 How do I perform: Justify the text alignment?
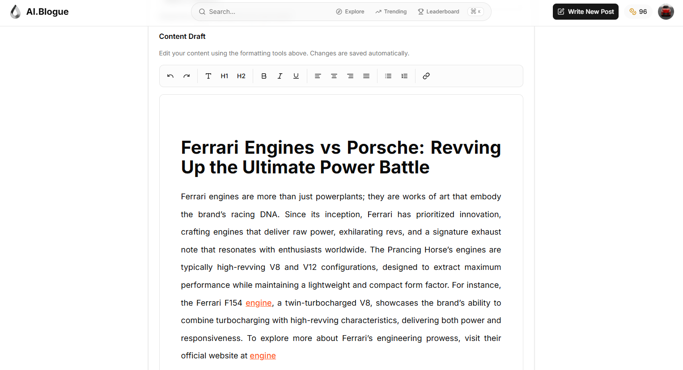pos(366,76)
